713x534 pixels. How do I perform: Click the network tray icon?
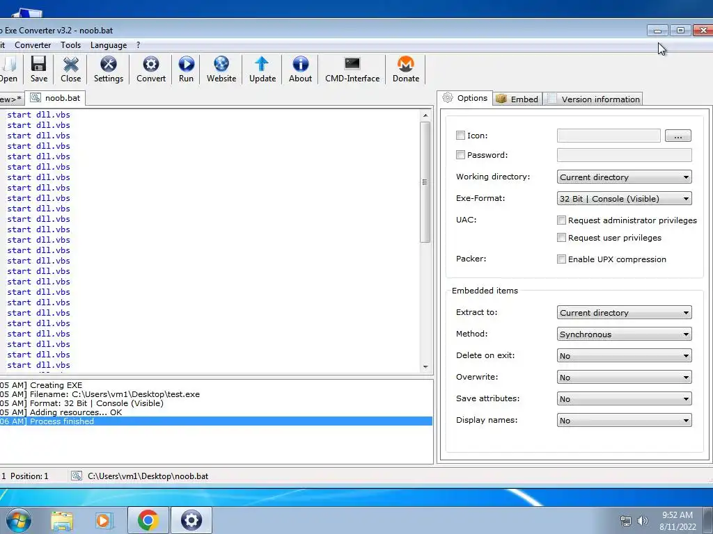626,521
